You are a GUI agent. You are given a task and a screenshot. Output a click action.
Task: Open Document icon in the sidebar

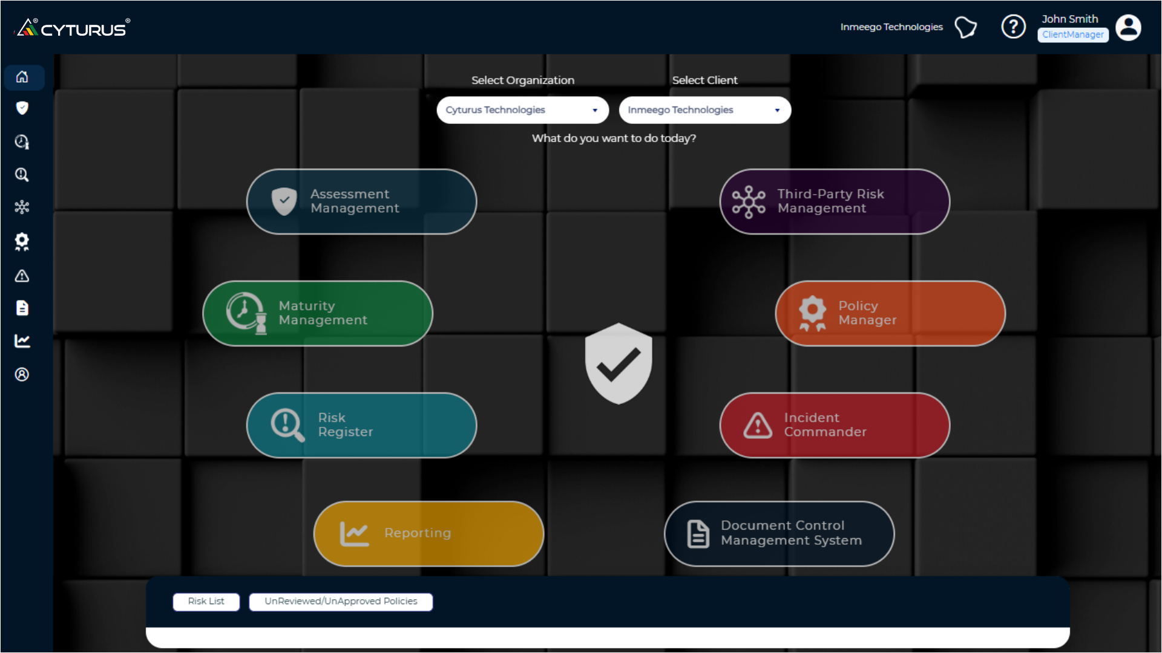pos(22,308)
